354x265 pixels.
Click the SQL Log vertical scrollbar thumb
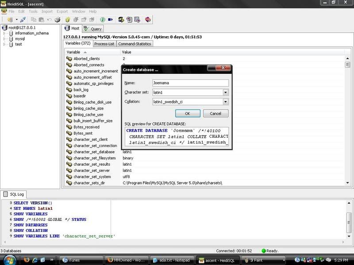click(349, 223)
